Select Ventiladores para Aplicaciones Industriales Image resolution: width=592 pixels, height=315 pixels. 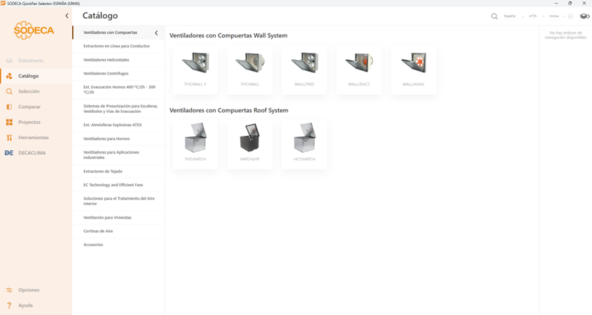click(118, 155)
